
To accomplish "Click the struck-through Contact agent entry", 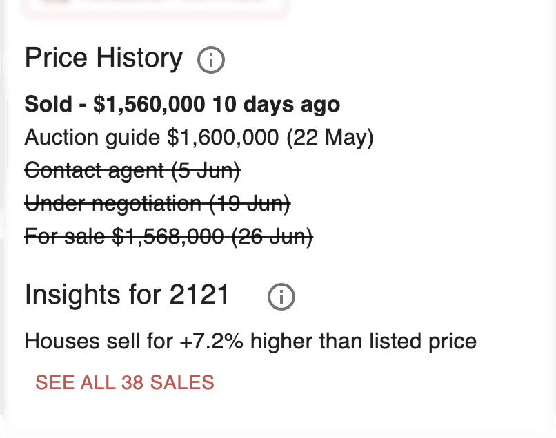I will click(x=132, y=170).
